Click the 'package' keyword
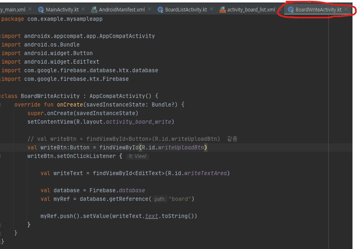The height and width of the screenshot is (249, 357). click(13, 19)
